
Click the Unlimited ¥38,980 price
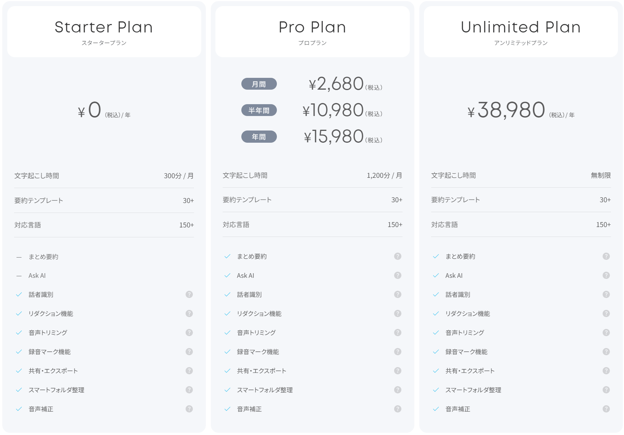coord(511,110)
